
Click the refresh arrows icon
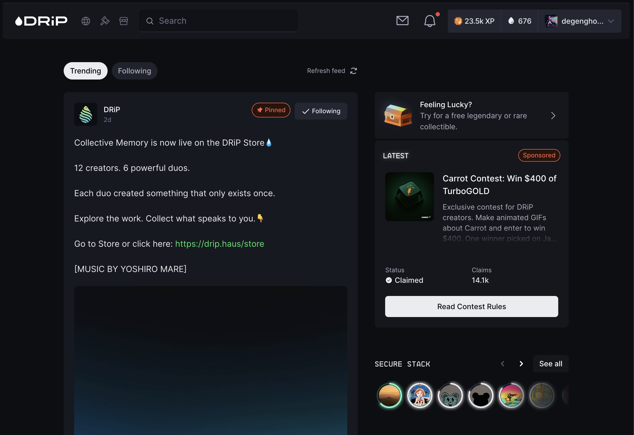click(354, 71)
